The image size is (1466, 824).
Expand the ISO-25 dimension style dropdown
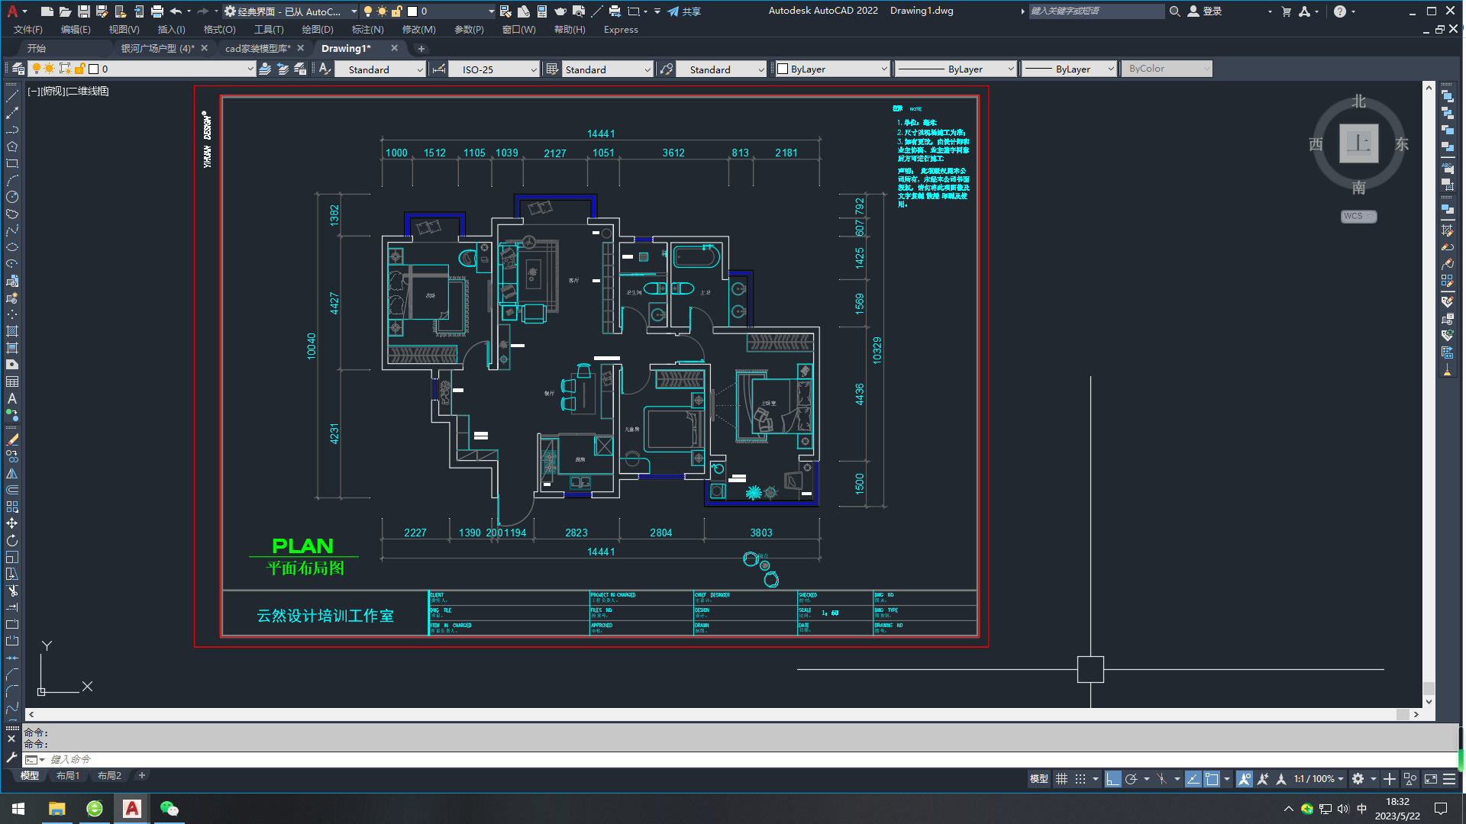534,69
